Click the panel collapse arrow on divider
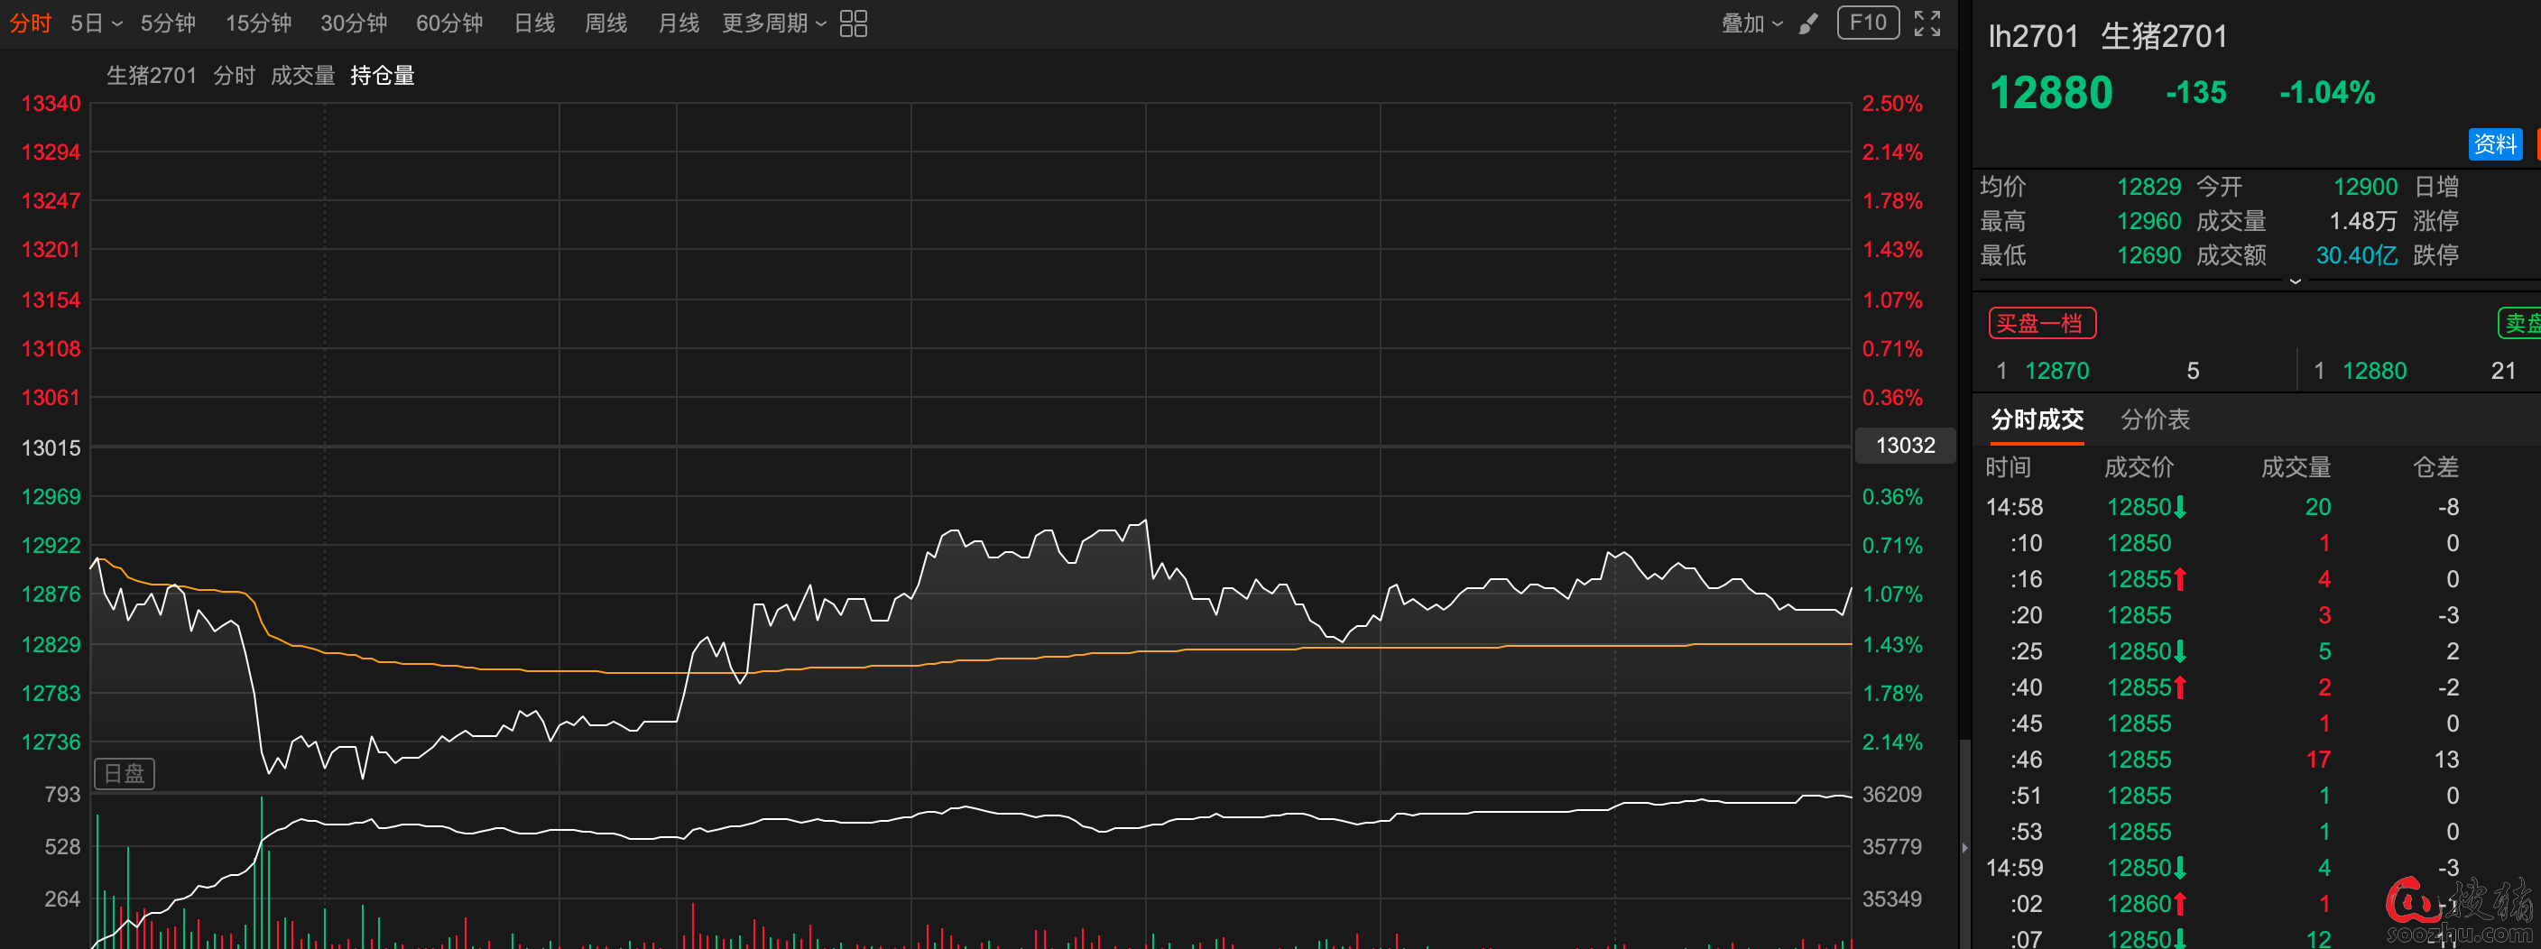Screen dimensions: 2541x949 click(1963, 847)
